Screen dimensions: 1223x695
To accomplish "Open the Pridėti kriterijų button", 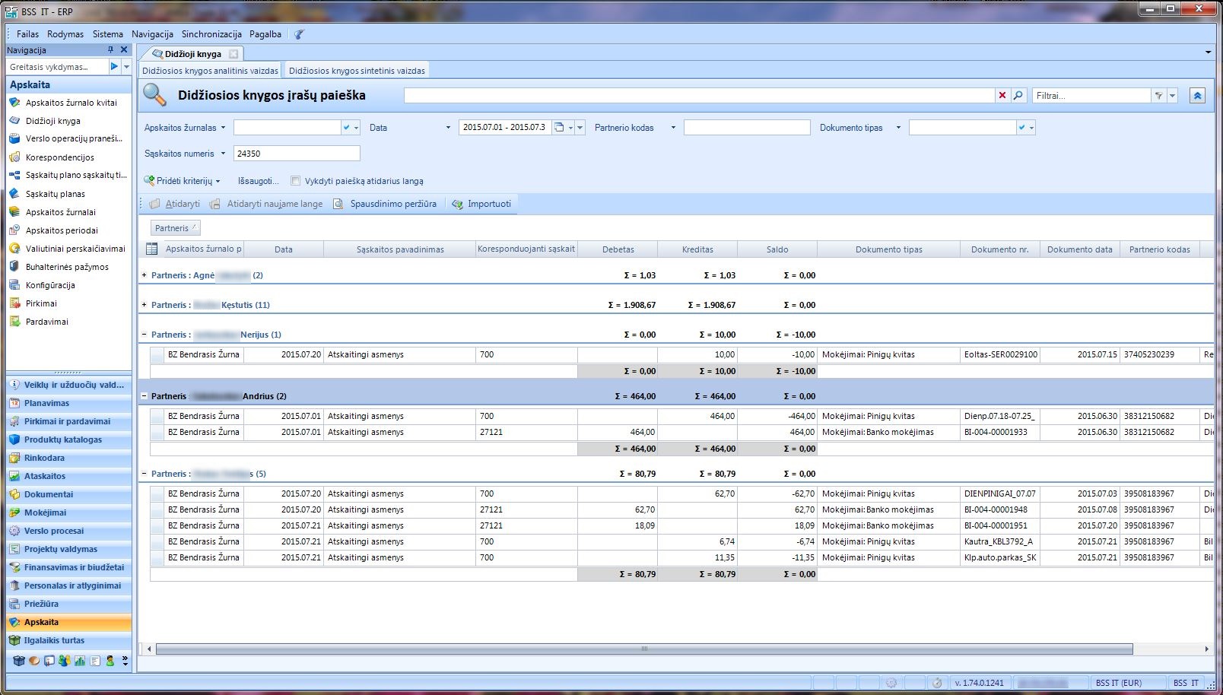I will 184,181.
